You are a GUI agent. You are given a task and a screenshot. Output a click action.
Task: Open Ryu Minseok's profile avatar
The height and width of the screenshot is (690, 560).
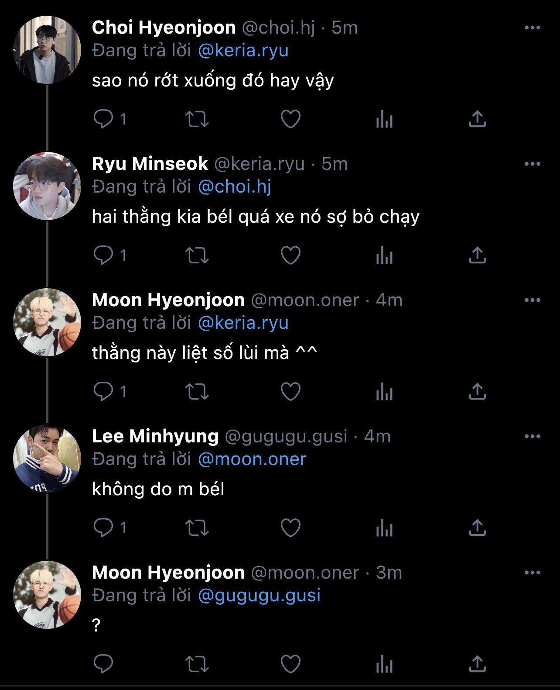[47, 186]
